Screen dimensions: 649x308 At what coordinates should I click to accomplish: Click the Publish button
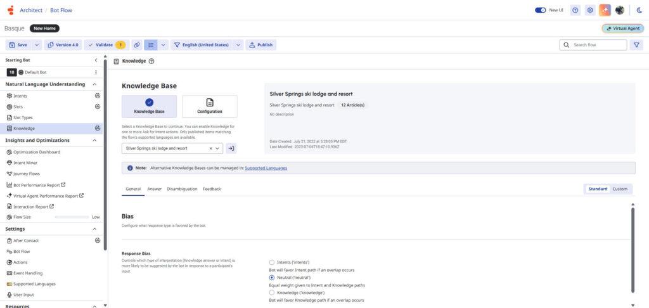pos(260,45)
